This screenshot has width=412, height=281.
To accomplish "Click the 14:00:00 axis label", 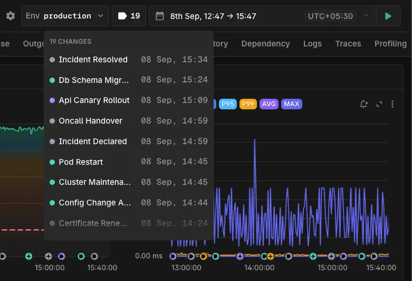I will [x=260, y=268].
